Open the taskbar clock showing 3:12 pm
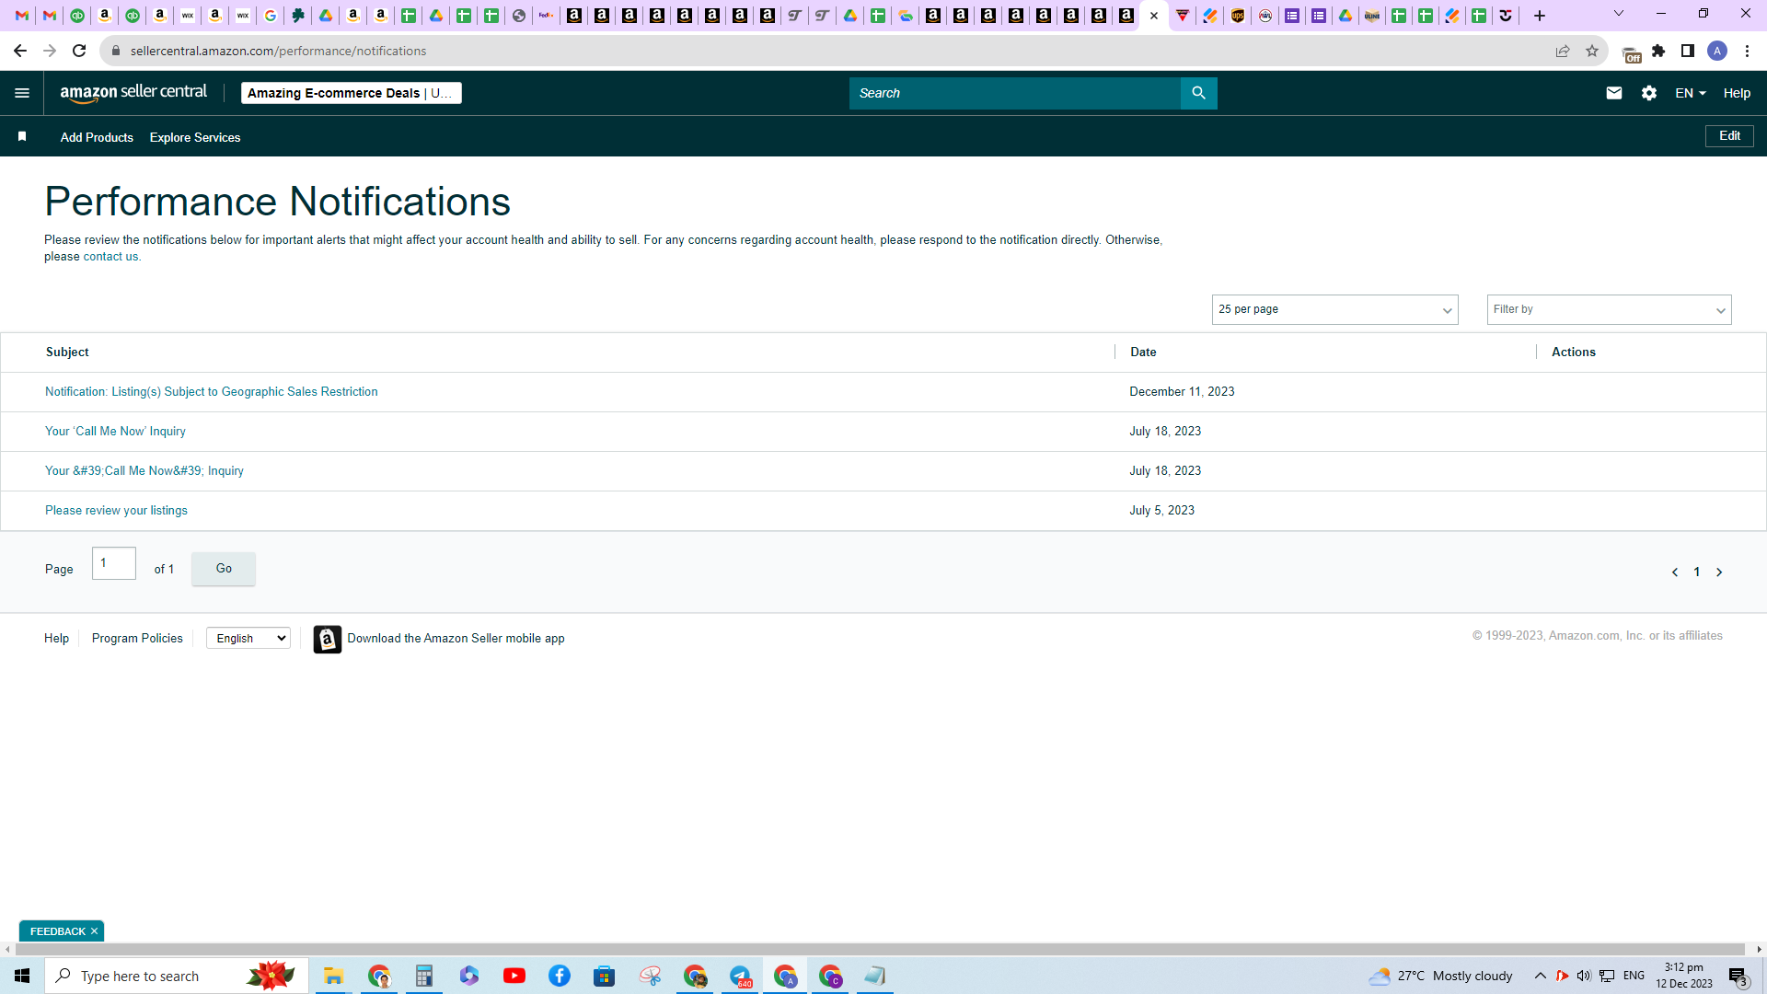Screen dimensions: 1767x994 (x=1684, y=976)
